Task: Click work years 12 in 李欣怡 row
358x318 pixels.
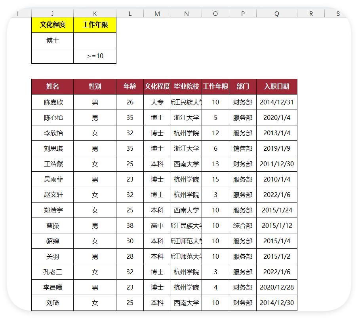Action: (x=215, y=133)
